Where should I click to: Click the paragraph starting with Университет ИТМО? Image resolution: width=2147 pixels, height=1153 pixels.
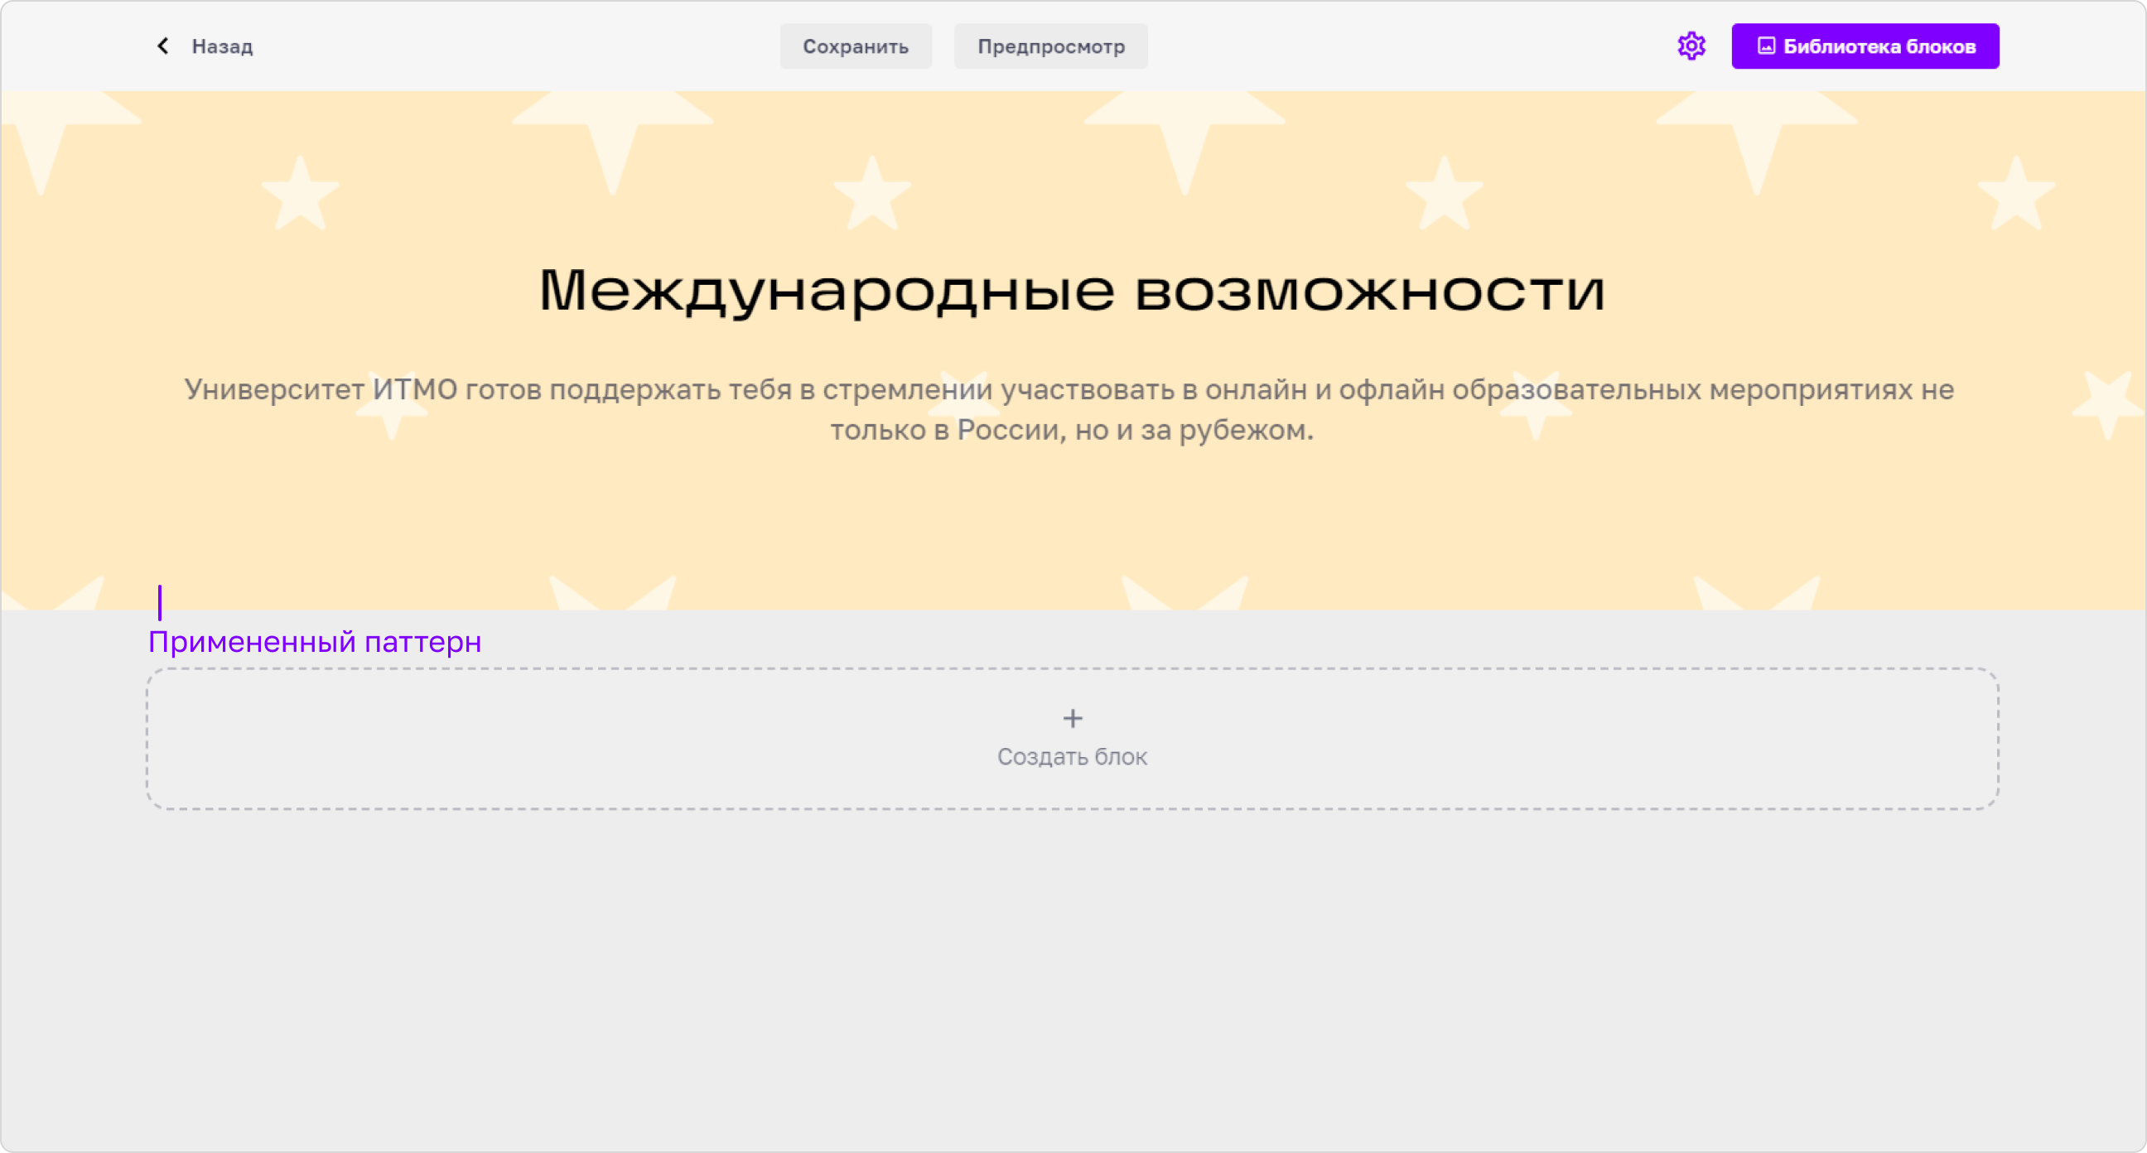[x=1070, y=409]
